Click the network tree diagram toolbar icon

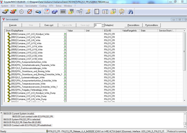click(x=80, y=12)
